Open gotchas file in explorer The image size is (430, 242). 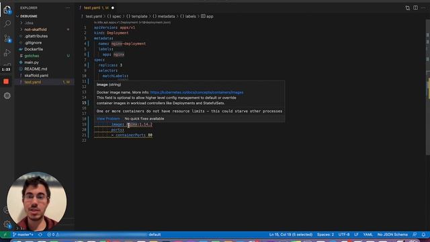pyautogui.click(x=32, y=56)
